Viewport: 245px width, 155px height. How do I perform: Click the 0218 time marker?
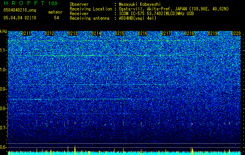189,33
